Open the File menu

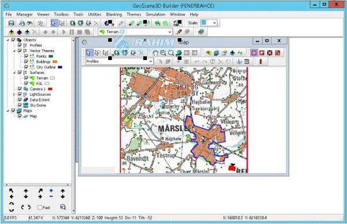tap(9, 14)
